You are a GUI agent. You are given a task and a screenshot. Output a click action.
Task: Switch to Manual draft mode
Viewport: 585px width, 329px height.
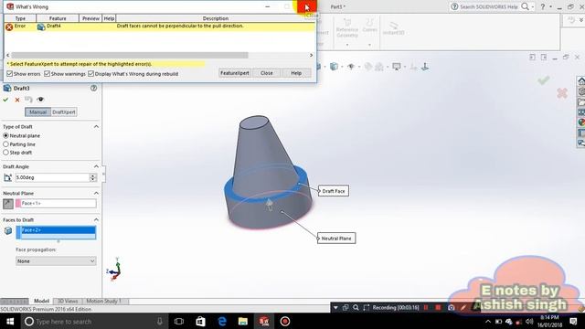(x=37, y=111)
